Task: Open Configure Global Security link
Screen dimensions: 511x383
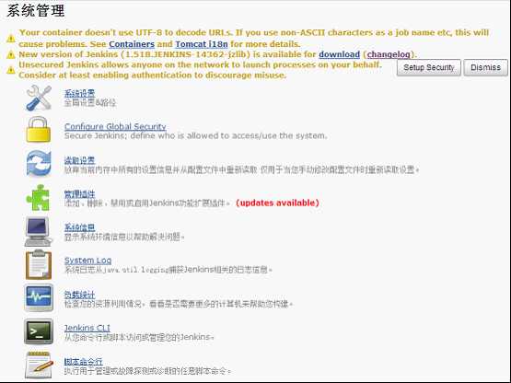Action: click(115, 126)
